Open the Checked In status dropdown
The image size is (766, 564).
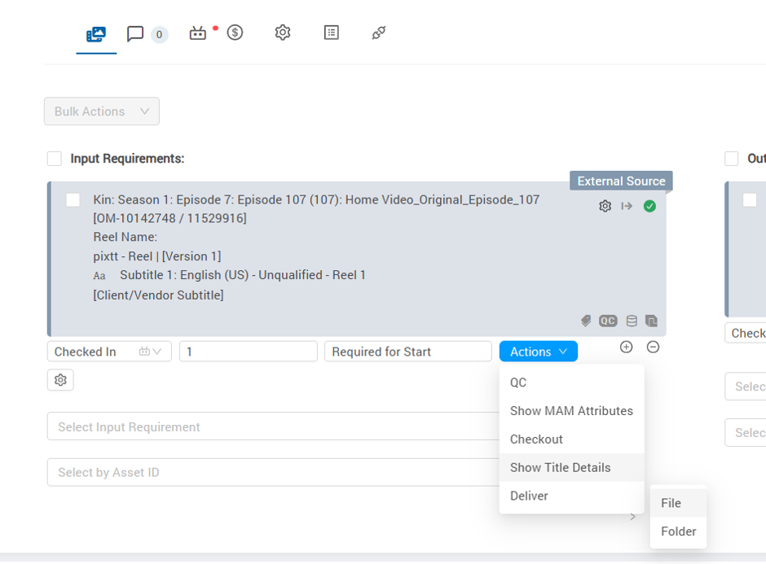click(109, 352)
